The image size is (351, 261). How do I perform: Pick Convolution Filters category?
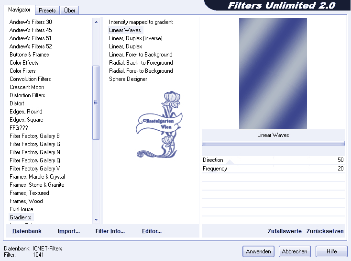coord(30,79)
